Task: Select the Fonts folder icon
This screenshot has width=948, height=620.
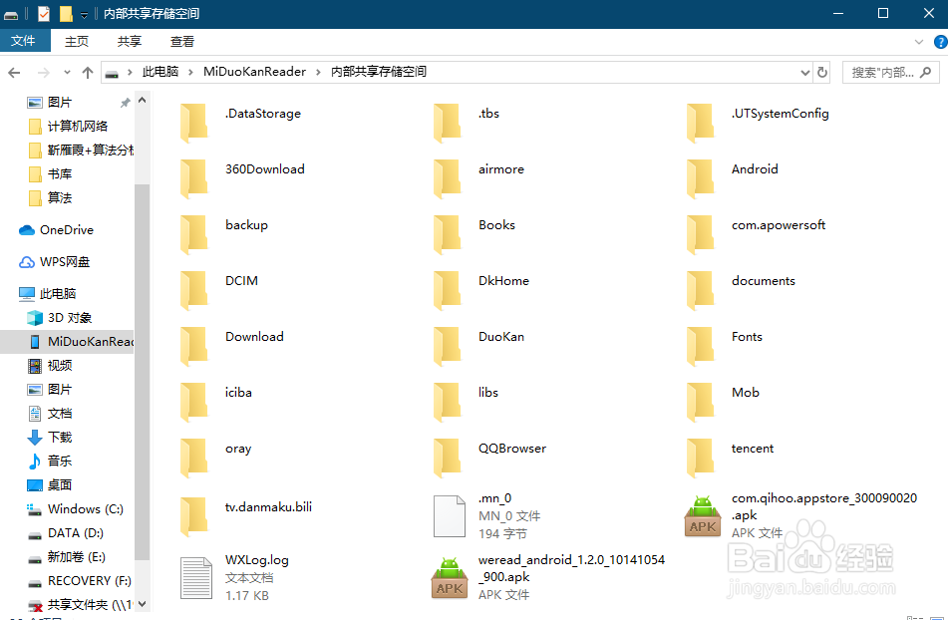Action: (701, 346)
